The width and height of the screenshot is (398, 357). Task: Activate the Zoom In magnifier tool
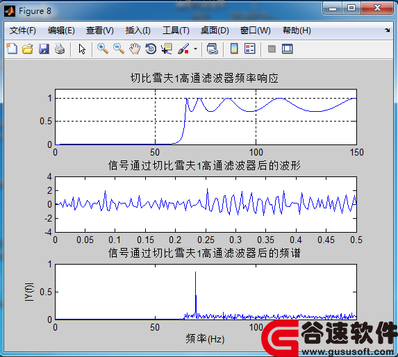click(103, 49)
